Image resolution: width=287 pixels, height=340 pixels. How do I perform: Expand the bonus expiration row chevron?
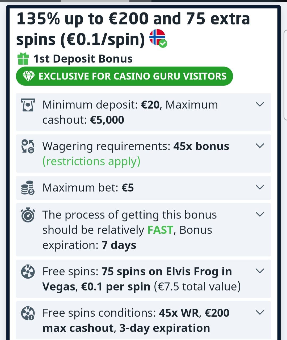[260, 214]
